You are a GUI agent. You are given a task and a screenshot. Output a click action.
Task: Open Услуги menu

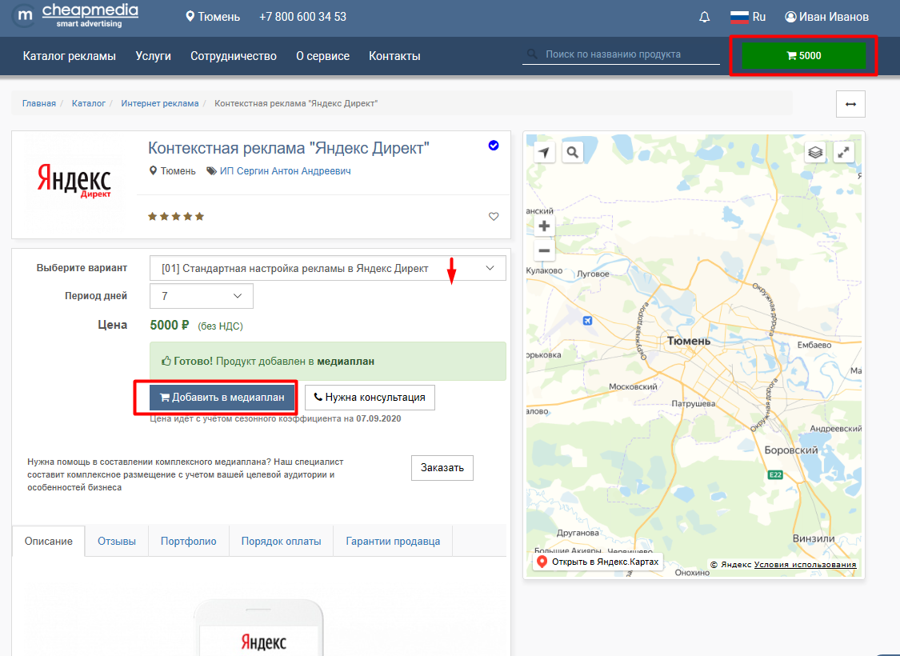[154, 56]
